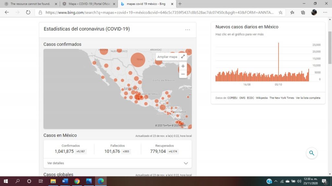This screenshot has height=186, width=332.
Task: Open the Wikipedia data source link
Action: [262, 98]
